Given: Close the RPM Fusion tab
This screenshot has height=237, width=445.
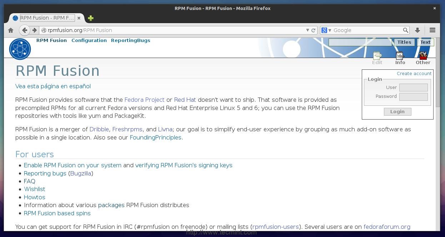Looking at the screenshot, I should pyautogui.click(x=79, y=18).
